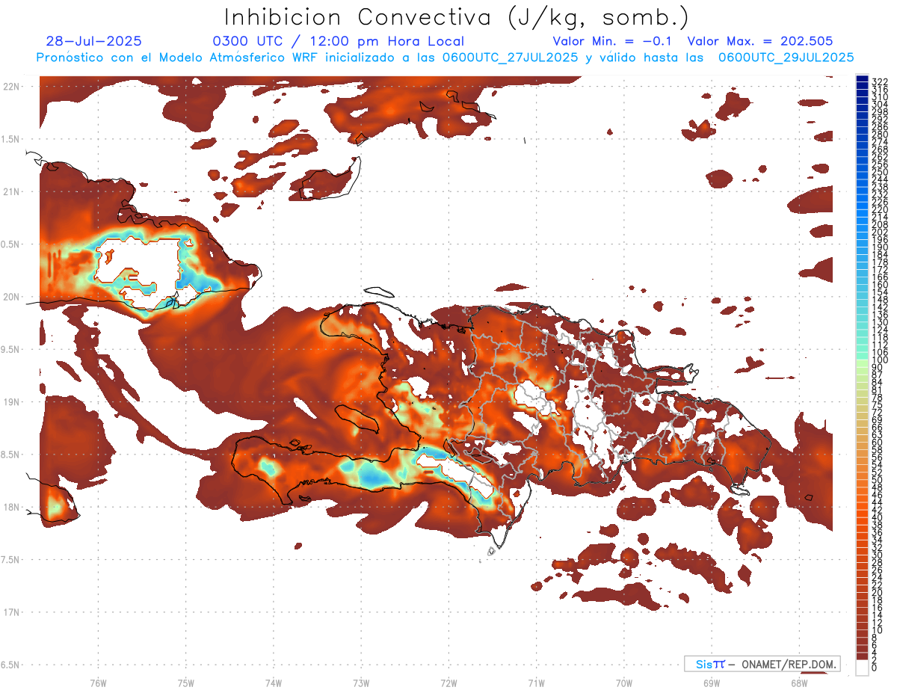Click the dark blue 322 colorbar swatch
The image size is (897, 693).
point(862,78)
